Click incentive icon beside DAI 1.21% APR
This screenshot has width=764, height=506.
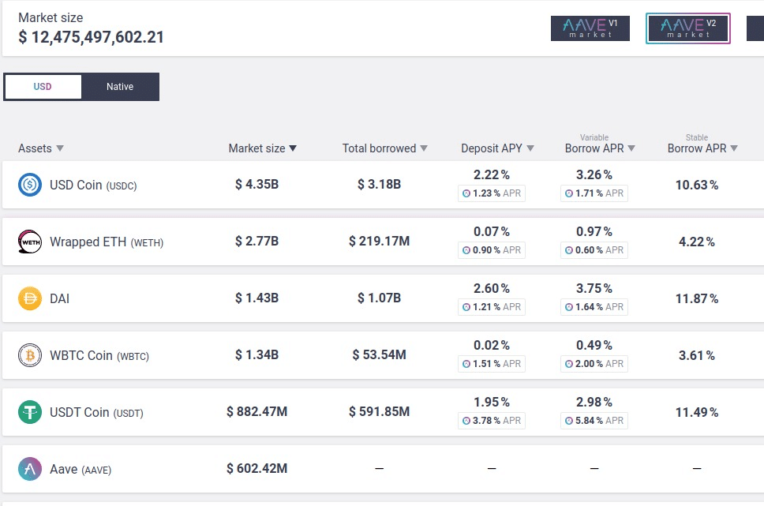click(x=466, y=307)
